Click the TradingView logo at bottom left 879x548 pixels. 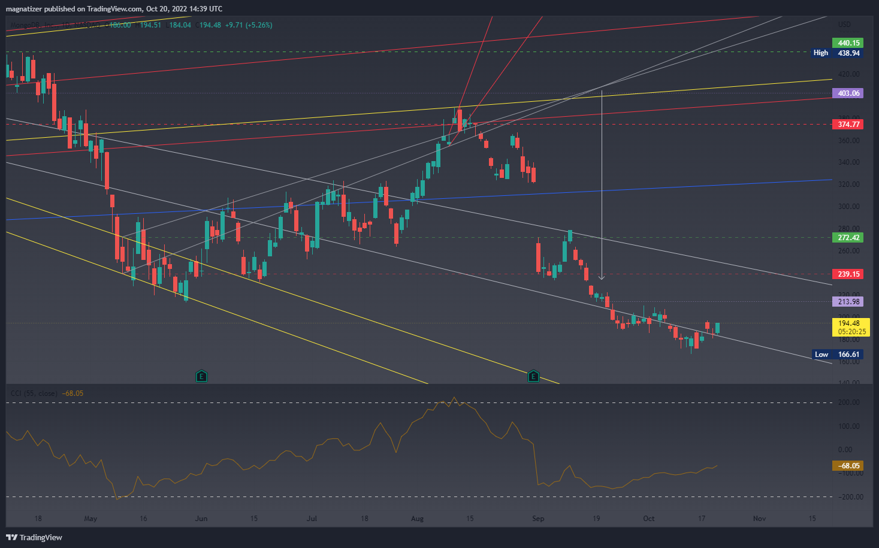coord(34,537)
